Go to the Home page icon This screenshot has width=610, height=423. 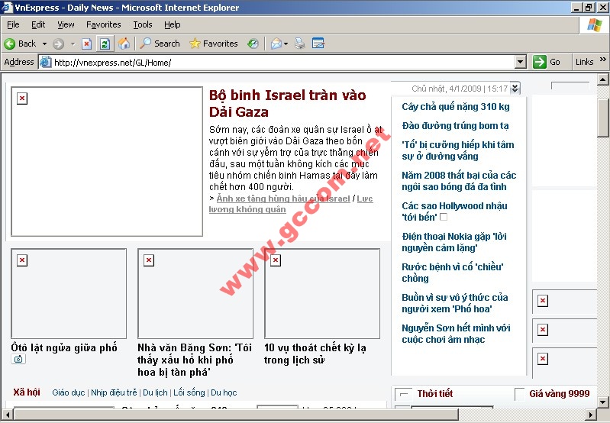(123, 44)
